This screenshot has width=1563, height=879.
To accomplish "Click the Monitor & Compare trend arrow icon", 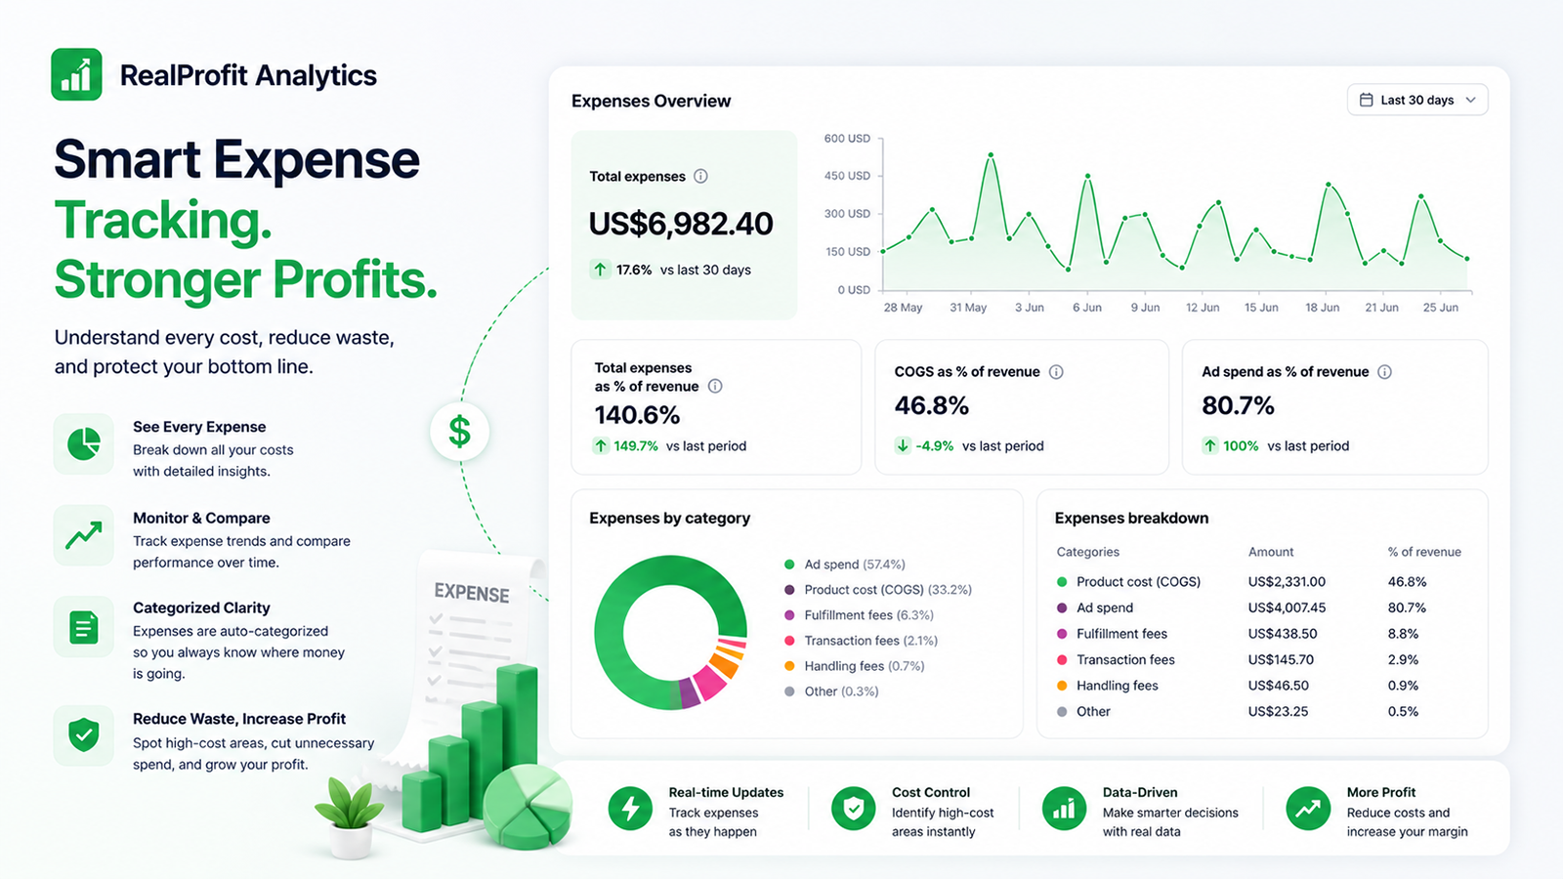I will coord(84,535).
